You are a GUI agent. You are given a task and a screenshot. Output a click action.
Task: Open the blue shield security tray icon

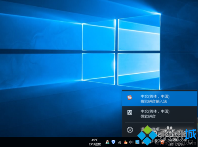click(113, 142)
